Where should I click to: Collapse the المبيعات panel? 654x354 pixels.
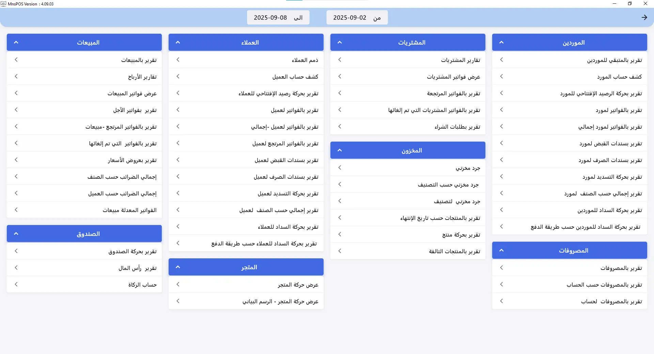(x=15, y=42)
